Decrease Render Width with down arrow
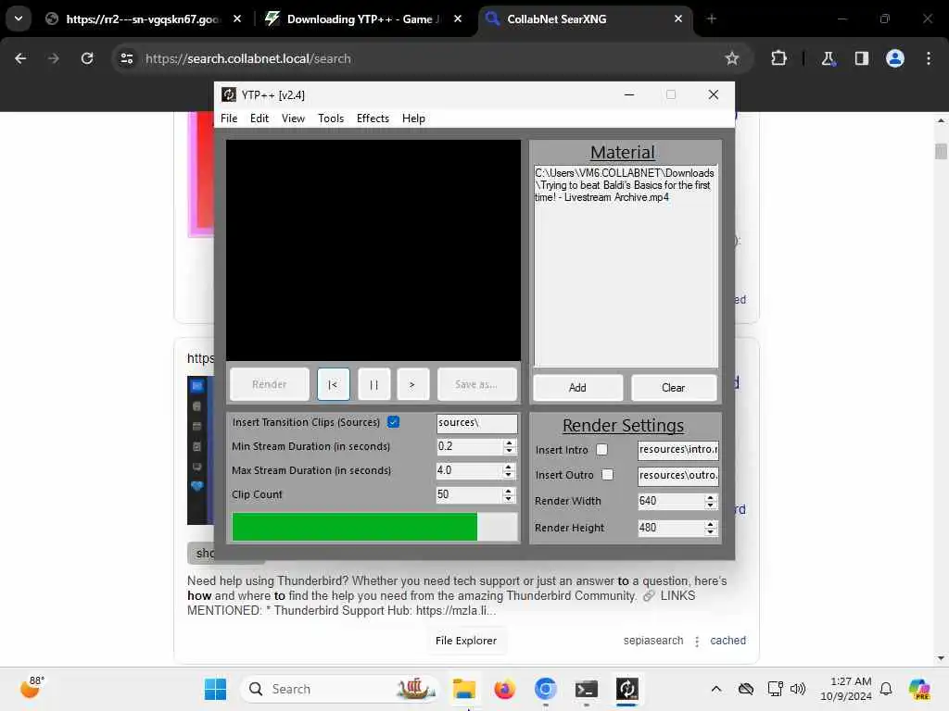This screenshot has width=949, height=711. point(711,505)
